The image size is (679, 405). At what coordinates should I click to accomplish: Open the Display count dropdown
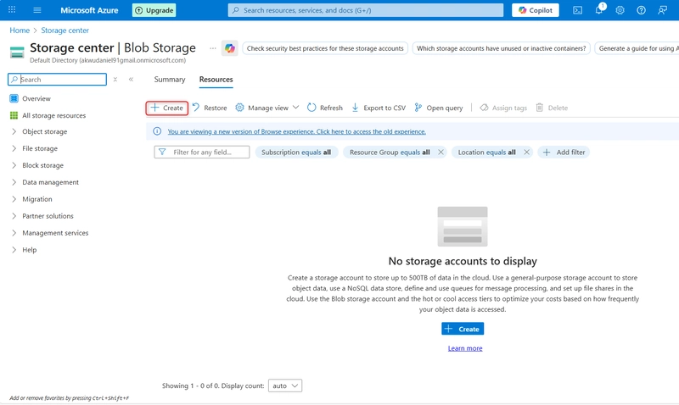click(284, 386)
